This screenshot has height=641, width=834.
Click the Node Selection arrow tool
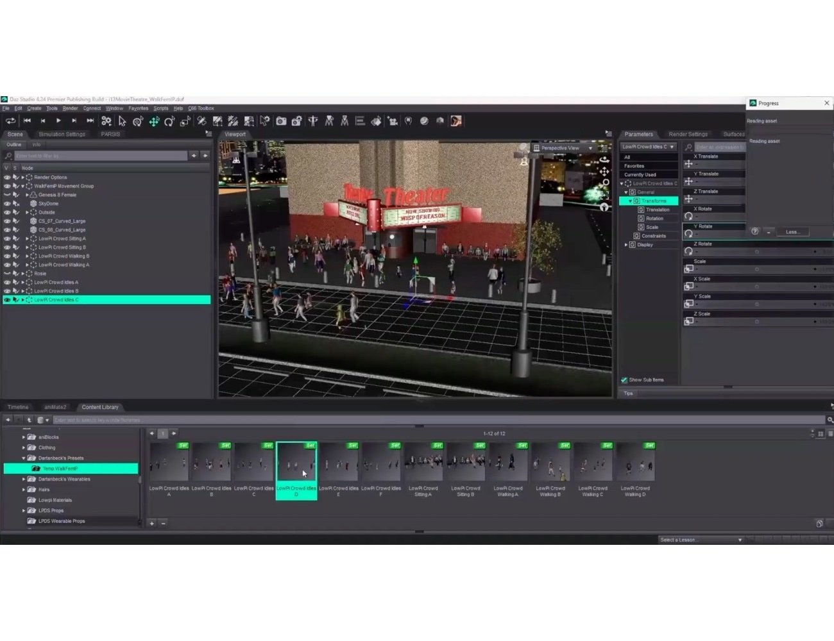point(122,121)
